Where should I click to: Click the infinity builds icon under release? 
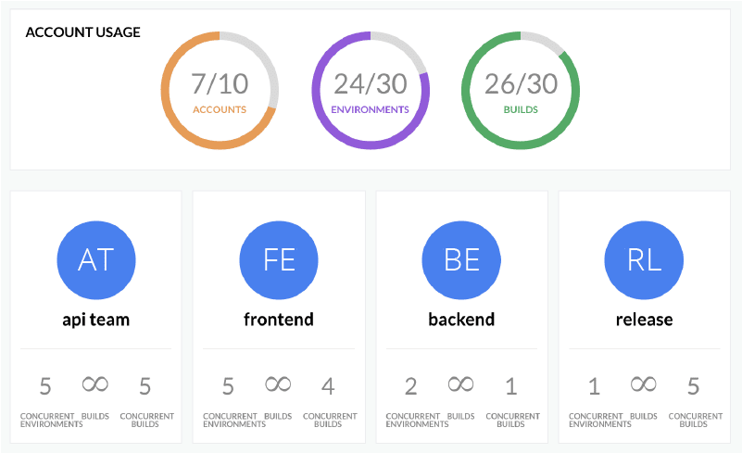coord(644,384)
